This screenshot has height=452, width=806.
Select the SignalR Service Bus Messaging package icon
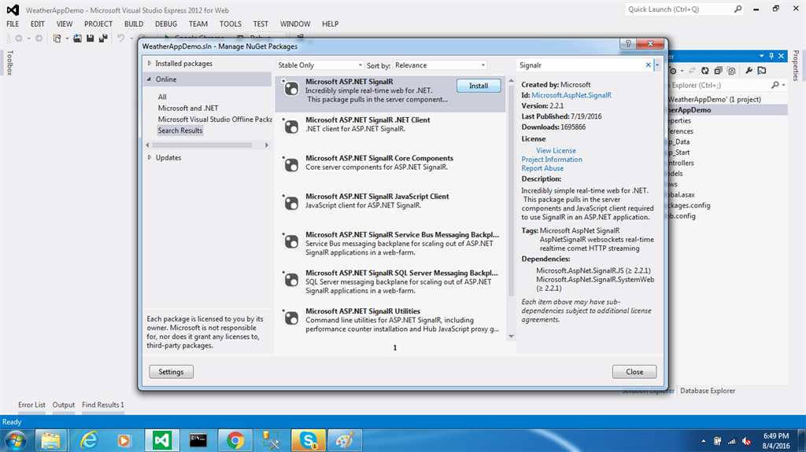point(291,241)
